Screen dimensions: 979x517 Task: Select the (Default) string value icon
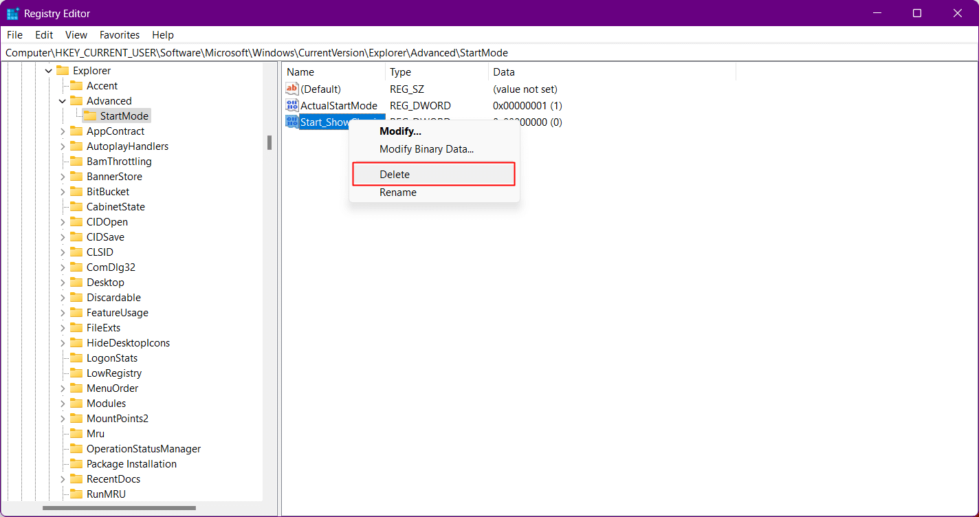tap(292, 89)
